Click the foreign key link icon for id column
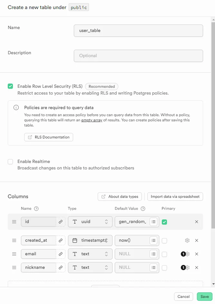This screenshot has height=304, width=215. point(60,222)
